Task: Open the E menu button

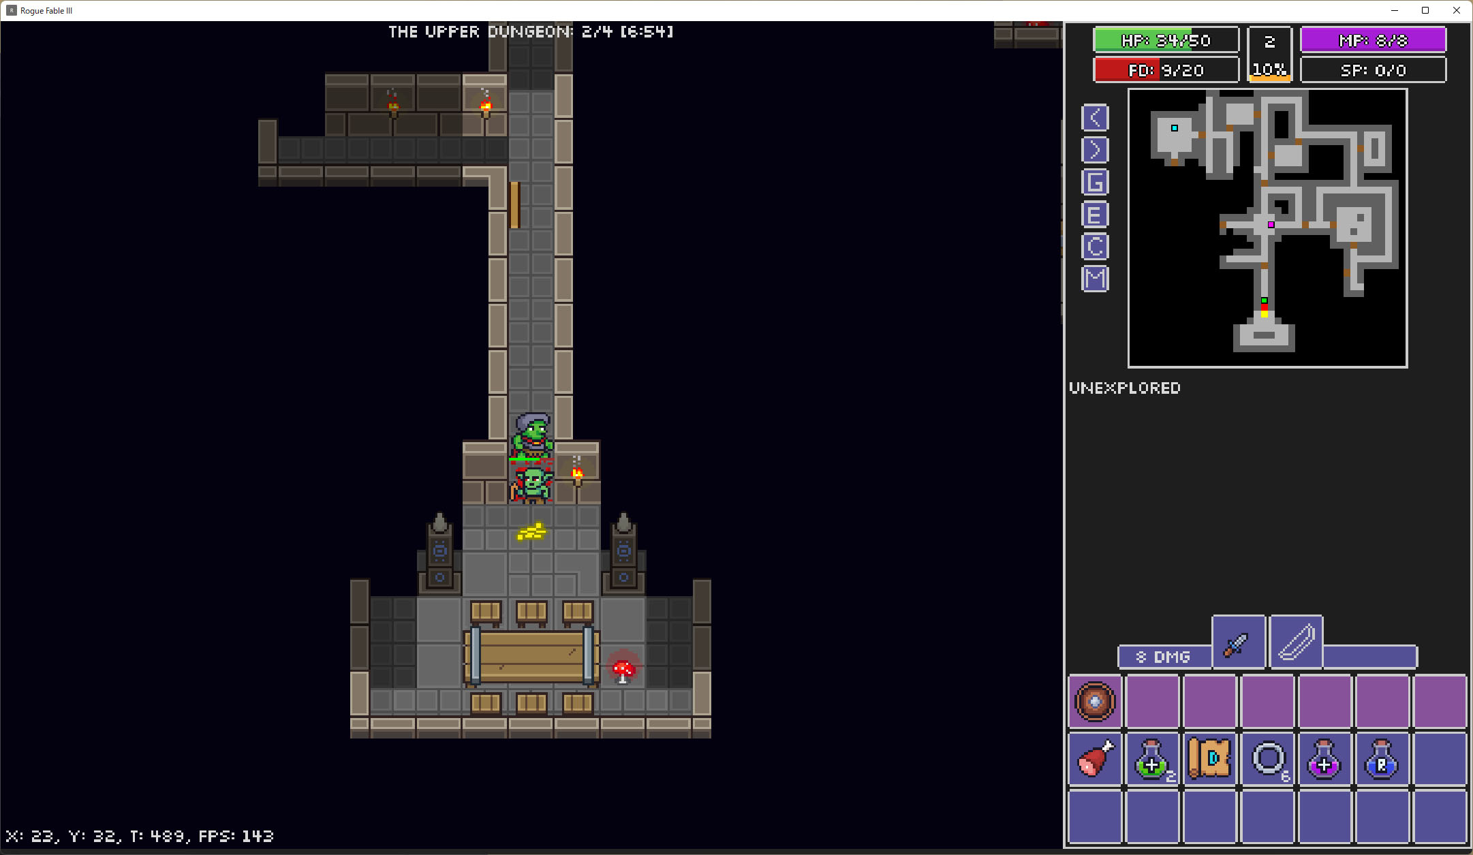Action: [x=1095, y=215]
